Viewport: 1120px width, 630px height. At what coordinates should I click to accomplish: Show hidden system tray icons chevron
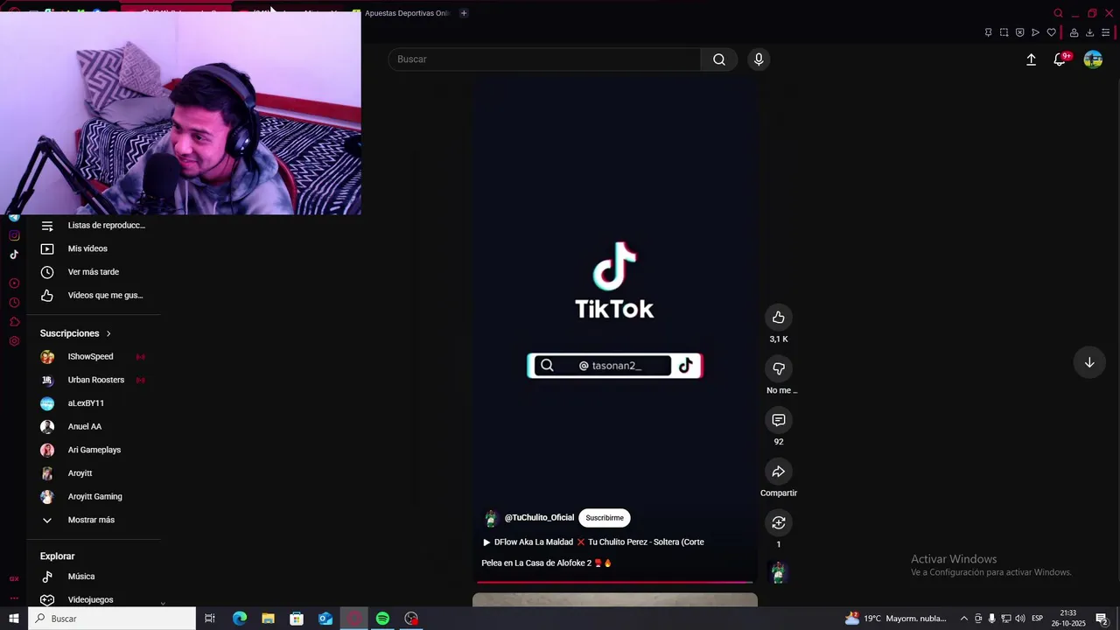[x=964, y=619]
